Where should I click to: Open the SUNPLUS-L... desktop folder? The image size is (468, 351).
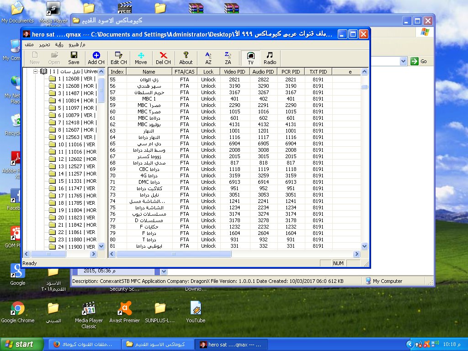pos(160,313)
